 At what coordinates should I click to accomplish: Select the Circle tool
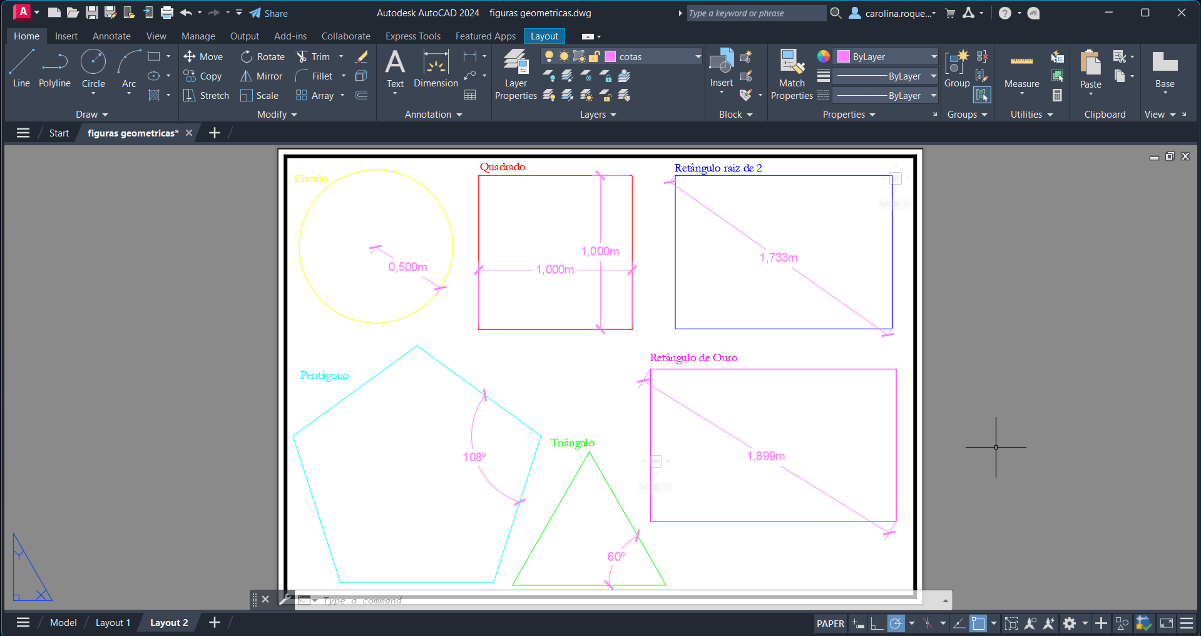[x=93, y=69]
